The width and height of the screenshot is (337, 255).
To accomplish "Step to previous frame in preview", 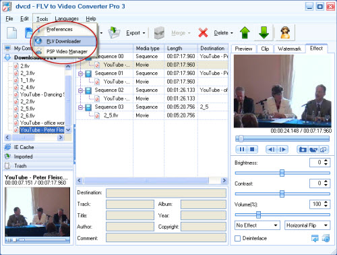I will (272, 149).
